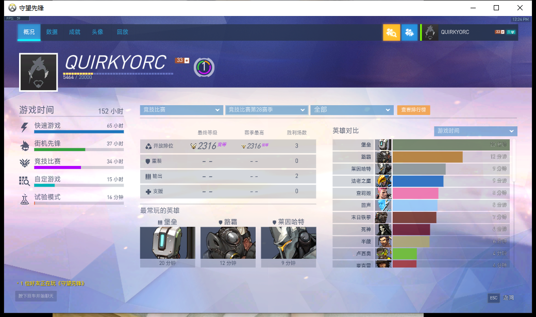The width and height of the screenshot is (536, 317).
Task: Click the 试验模式 flask icon
Action: pyautogui.click(x=25, y=199)
